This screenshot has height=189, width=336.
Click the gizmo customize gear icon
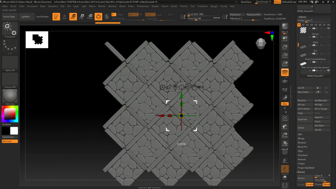(162, 87)
